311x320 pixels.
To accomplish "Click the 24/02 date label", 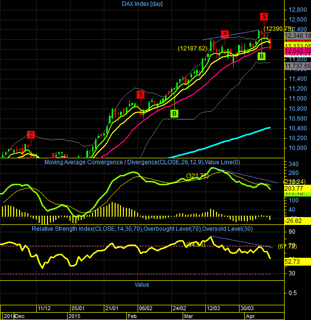I will coord(179,308).
